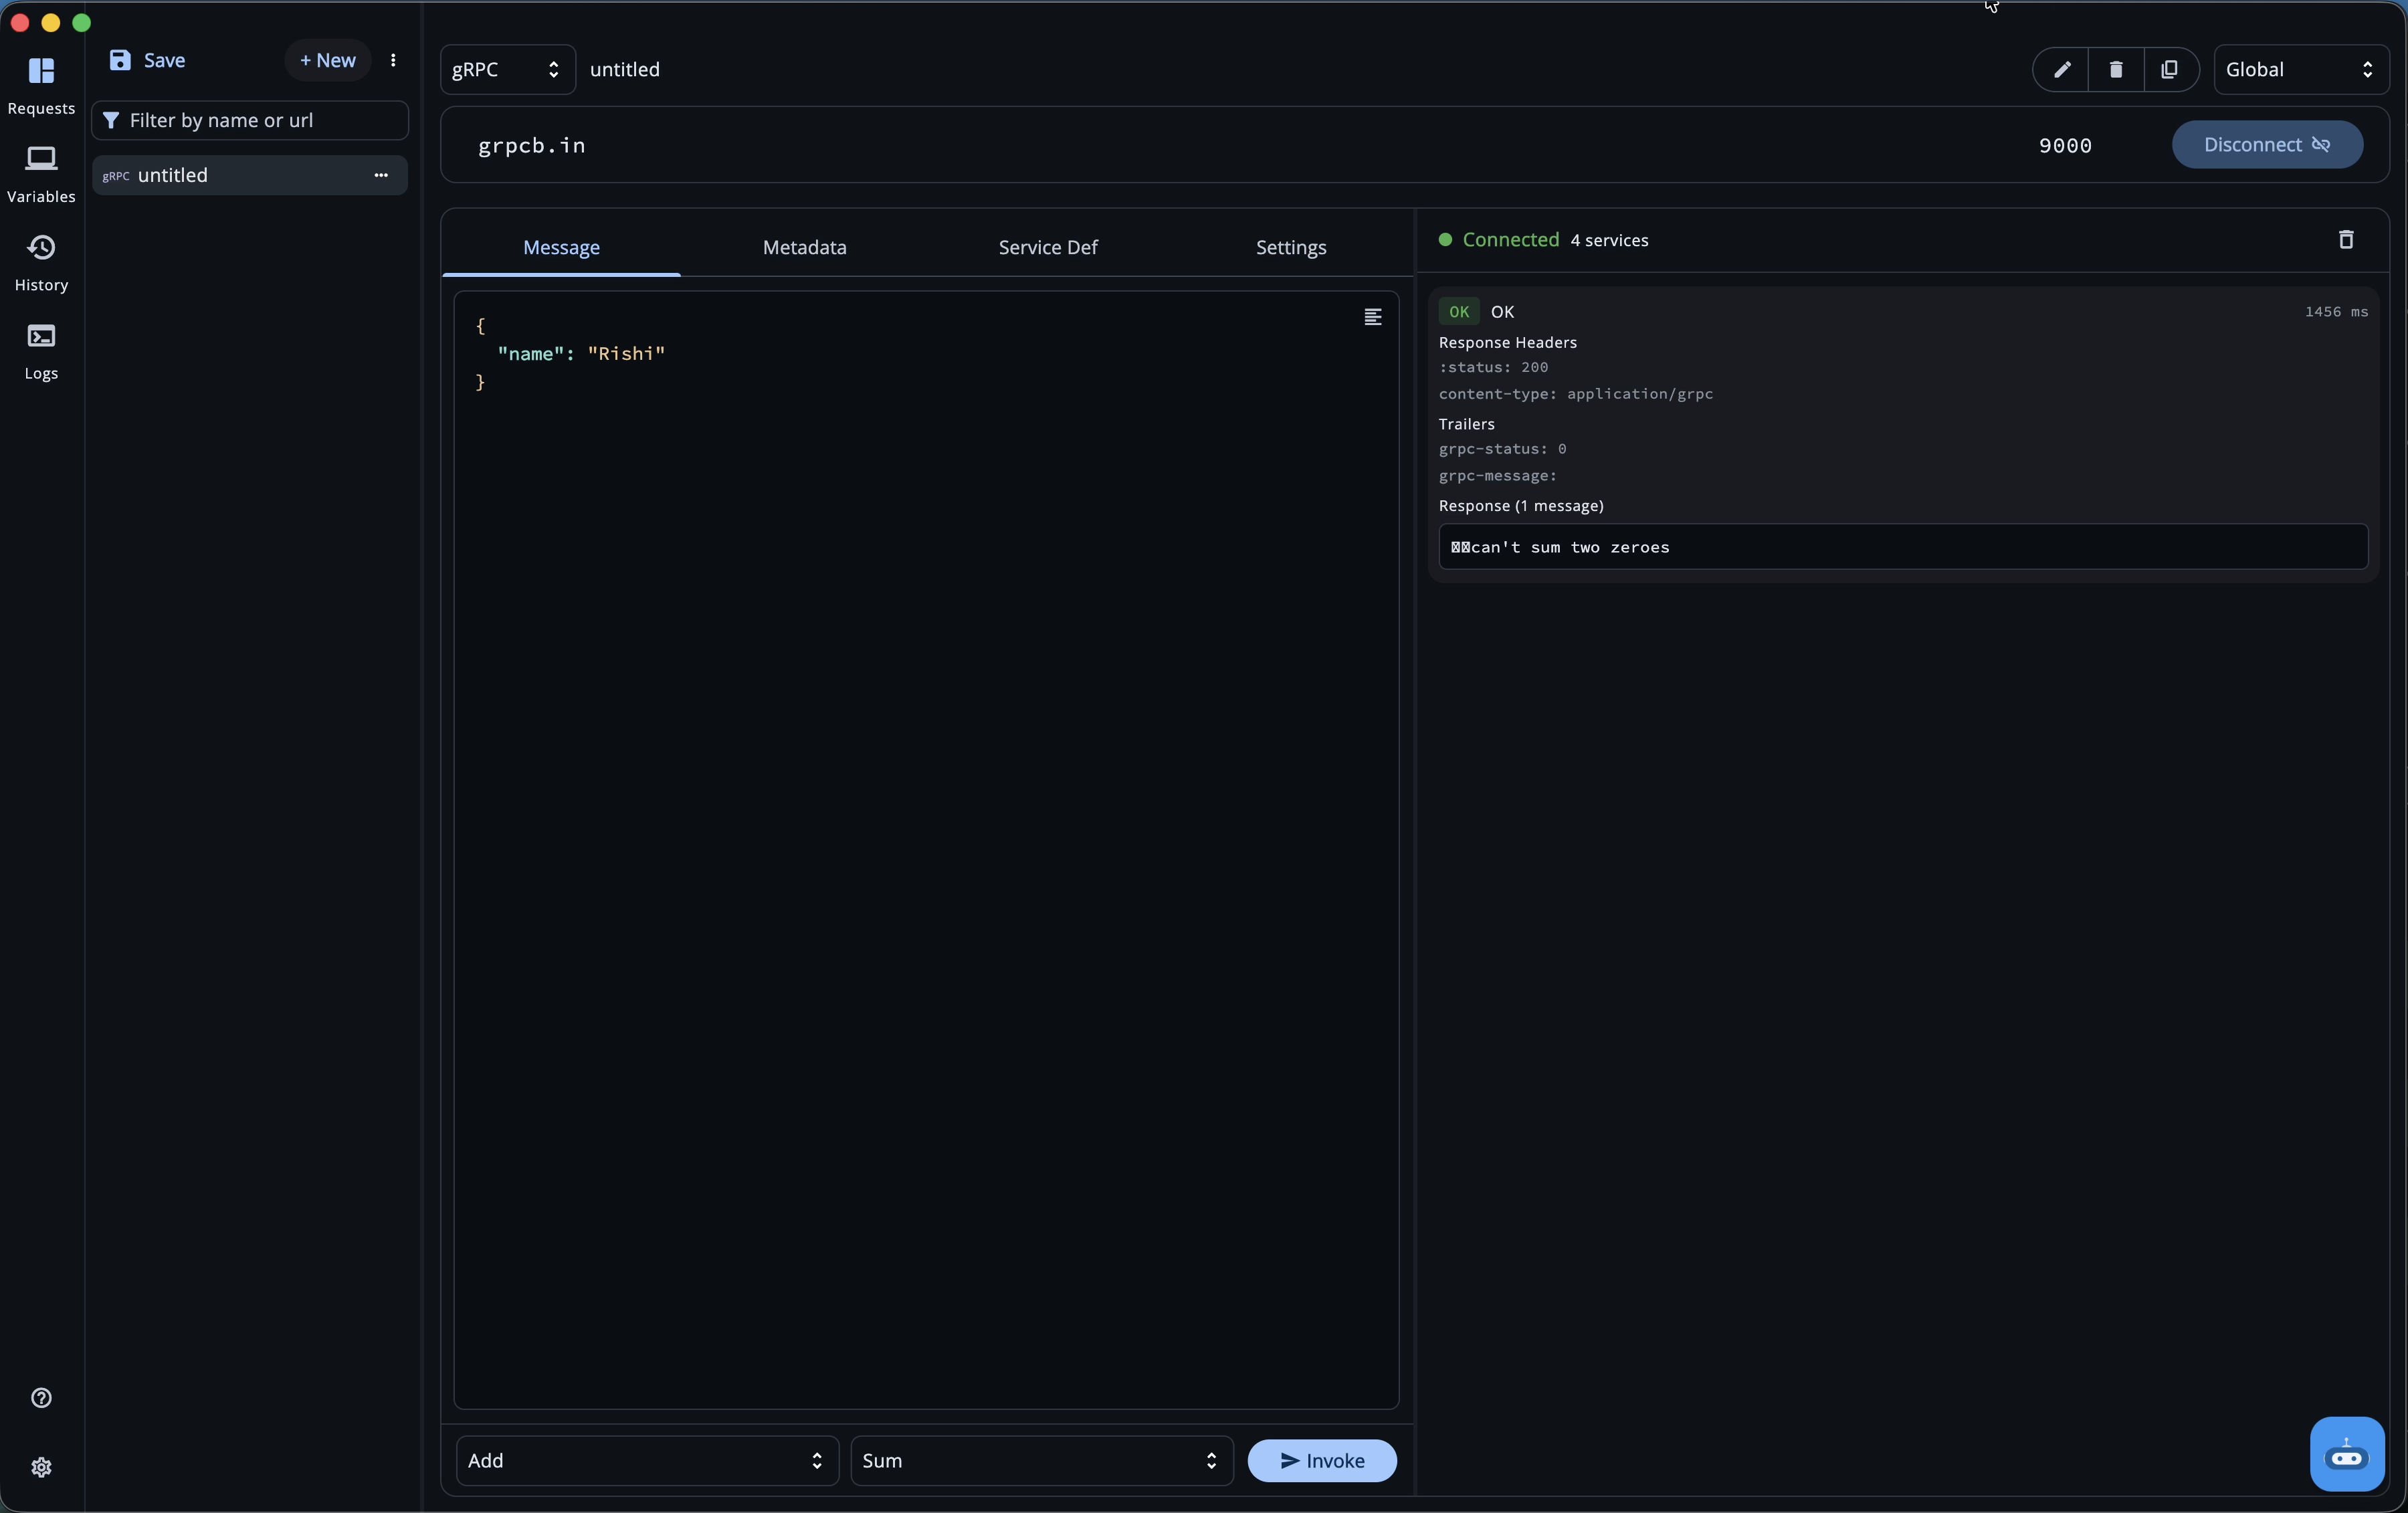Click the Trailers heading
This screenshot has height=1513, width=2408.
point(1466,424)
